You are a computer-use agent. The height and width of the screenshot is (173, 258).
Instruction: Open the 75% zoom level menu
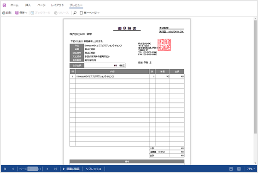251,169
